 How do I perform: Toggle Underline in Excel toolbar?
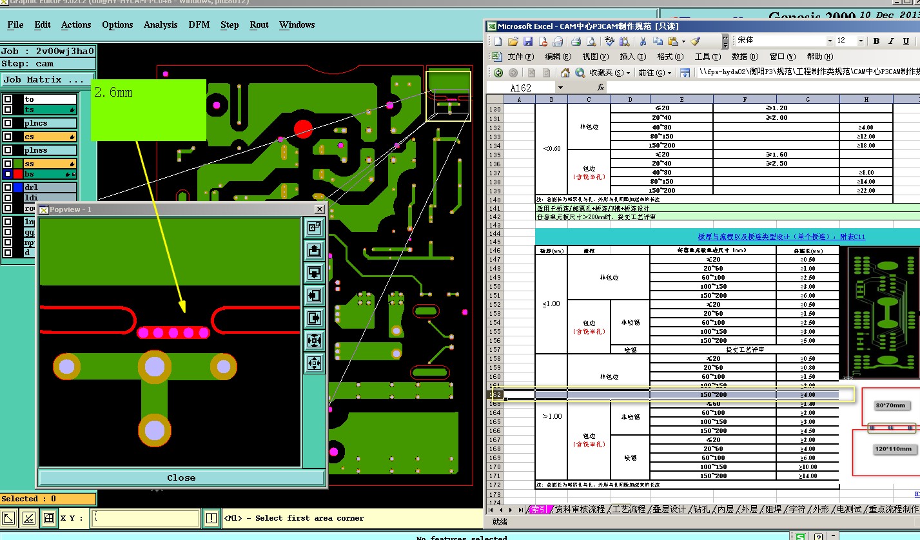tap(907, 41)
